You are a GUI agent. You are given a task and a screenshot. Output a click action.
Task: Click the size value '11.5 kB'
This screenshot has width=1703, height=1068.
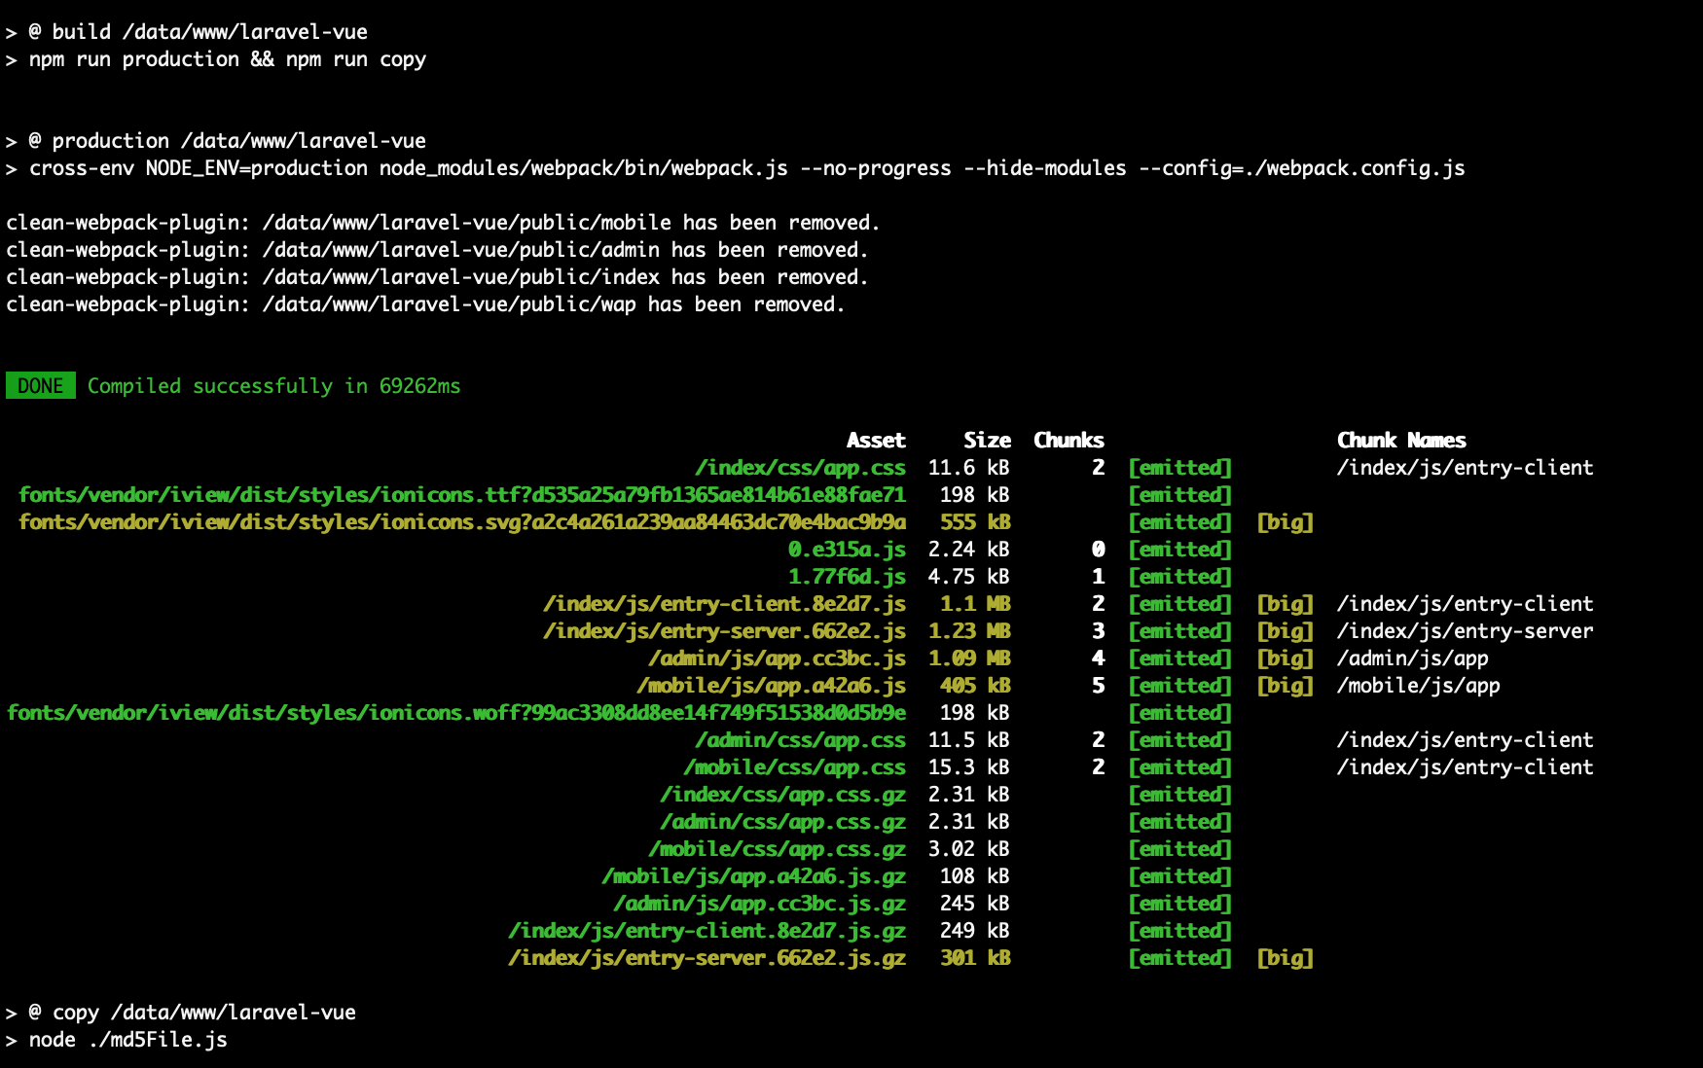coord(969,740)
